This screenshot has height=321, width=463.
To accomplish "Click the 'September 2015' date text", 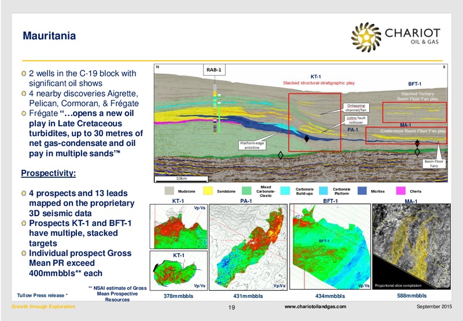I will pyautogui.click(x=434, y=307).
